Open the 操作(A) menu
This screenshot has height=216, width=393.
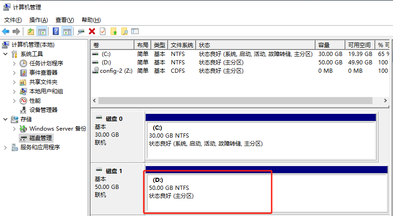point(38,20)
